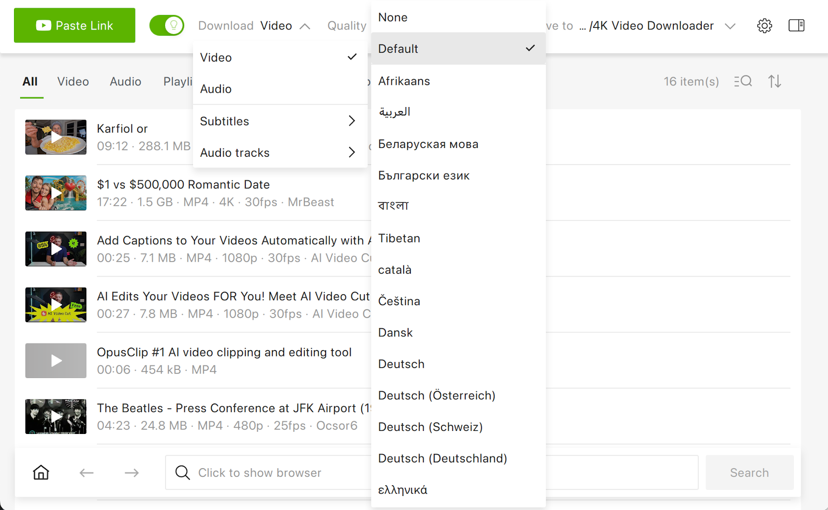Viewport: 828px width, 510px height.
Task: Play the Beatles Press Conference thumbnail
Action: tap(56, 416)
